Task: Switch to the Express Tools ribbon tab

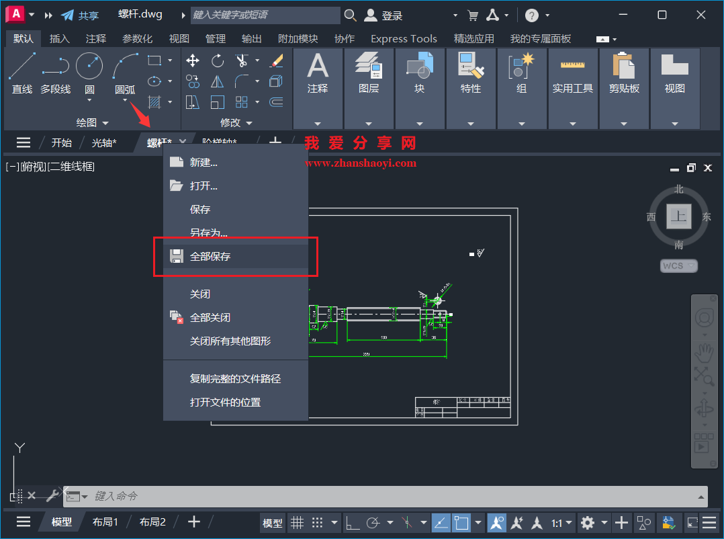Action: (403, 38)
